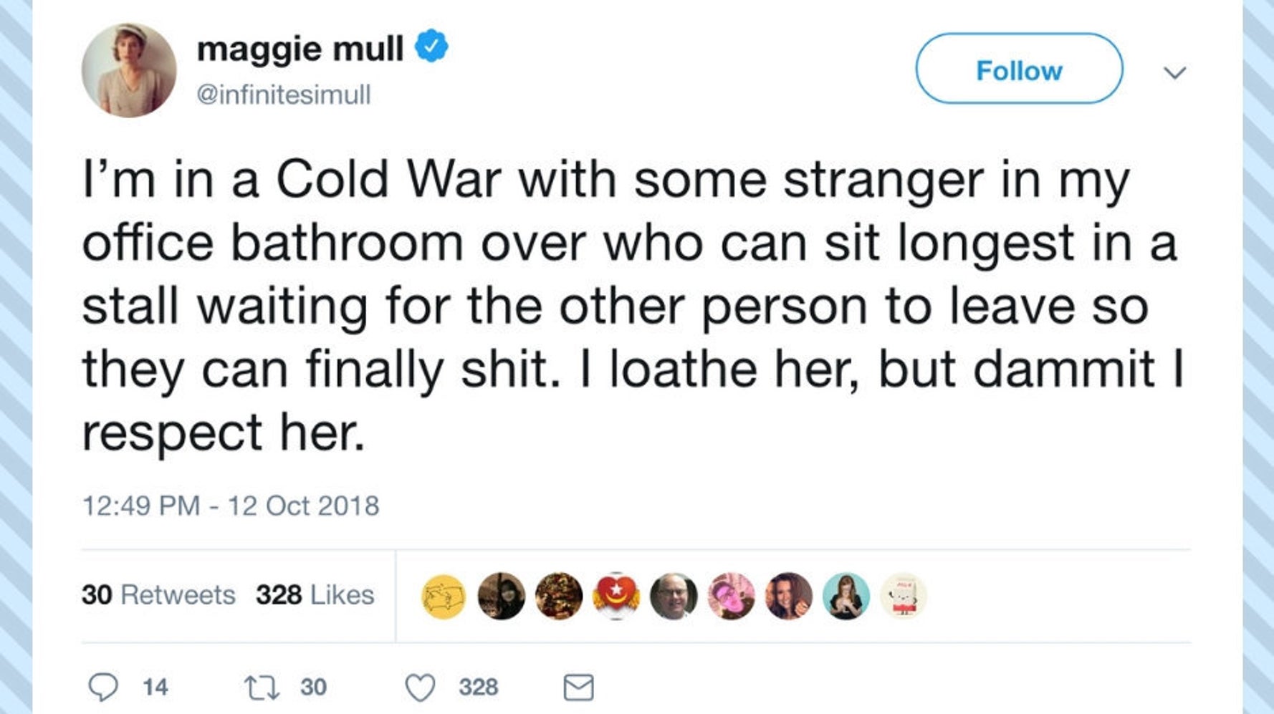Open the red heart with star avatar
1274x714 pixels.
pyautogui.click(x=616, y=596)
